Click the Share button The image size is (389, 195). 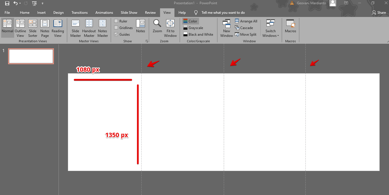click(379, 12)
